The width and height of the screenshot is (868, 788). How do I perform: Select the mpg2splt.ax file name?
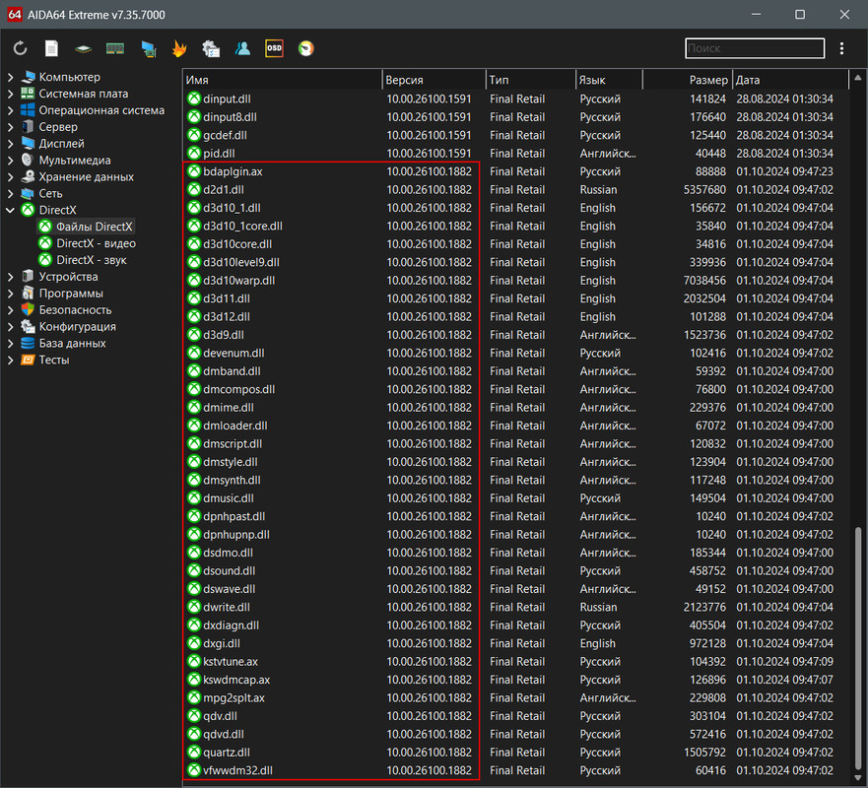coord(234,697)
